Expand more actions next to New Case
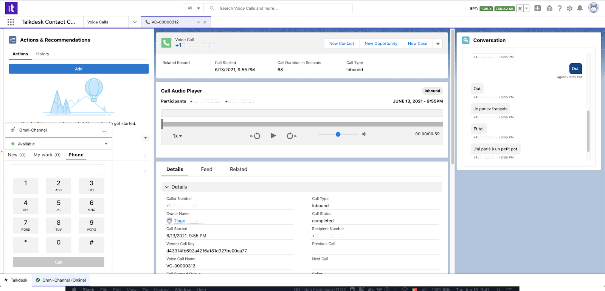 click(438, 44)
